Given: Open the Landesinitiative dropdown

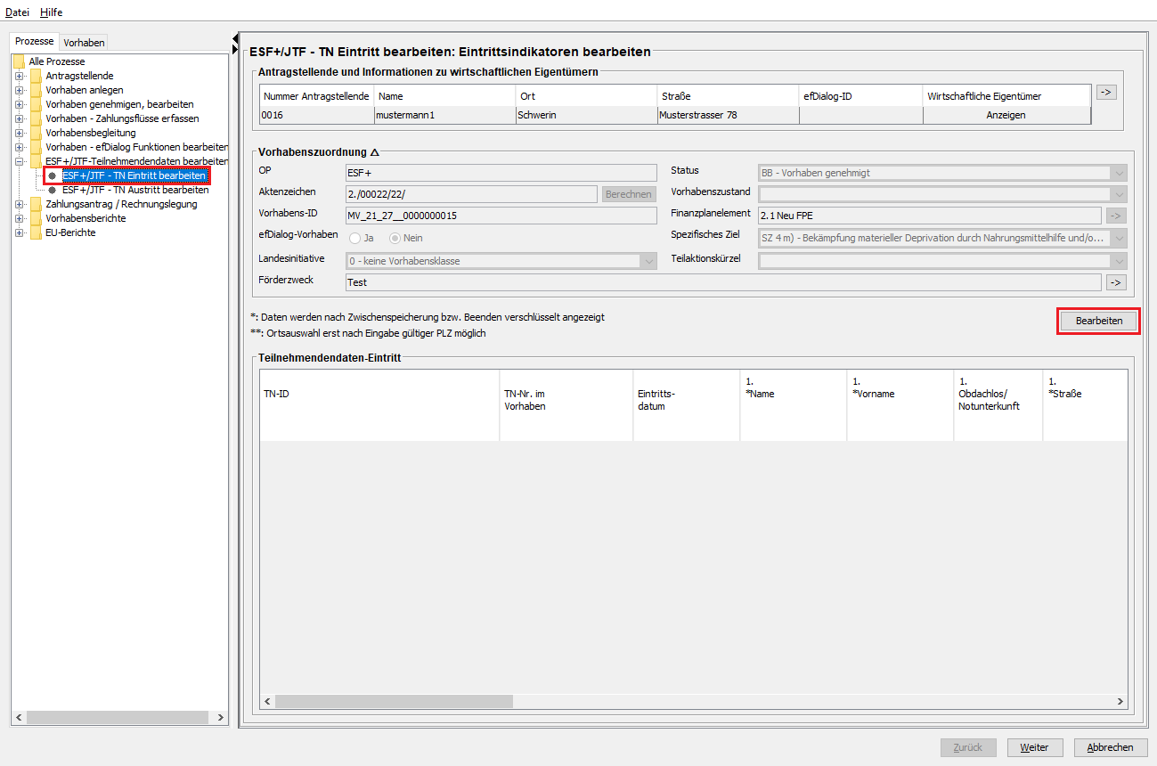Looking at the screenshot, I should click(648, 261).
